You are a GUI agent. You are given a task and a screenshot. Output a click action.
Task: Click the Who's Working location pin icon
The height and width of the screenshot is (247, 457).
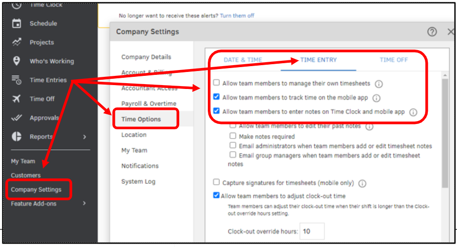[x=17, y=61]
